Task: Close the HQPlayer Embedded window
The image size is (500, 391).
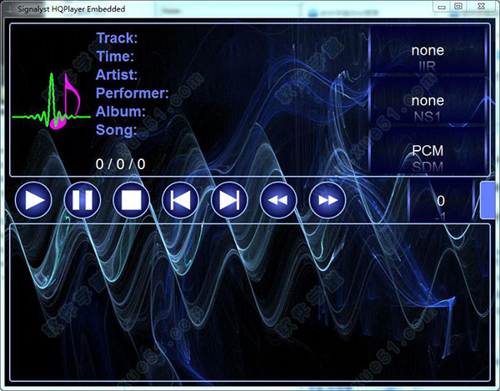Action: coord(482,7)
